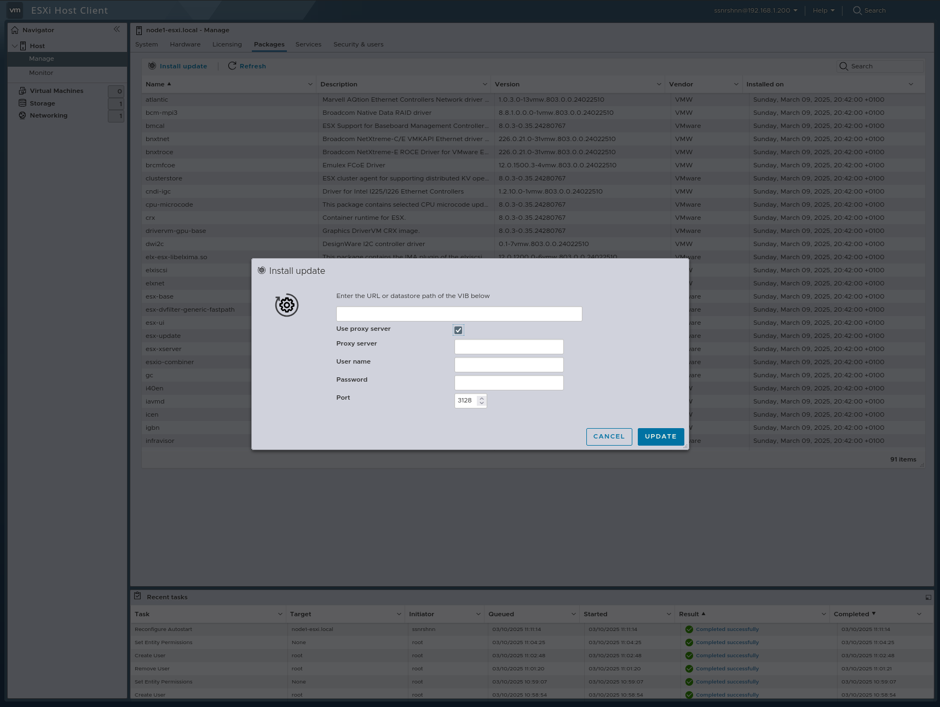This screenshot has width=940, height=707.
Task: Uncheck the Use proxy server checkbox
Action: (458, 330)
